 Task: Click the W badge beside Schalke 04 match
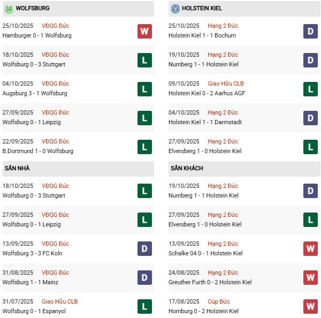[310, 249]
